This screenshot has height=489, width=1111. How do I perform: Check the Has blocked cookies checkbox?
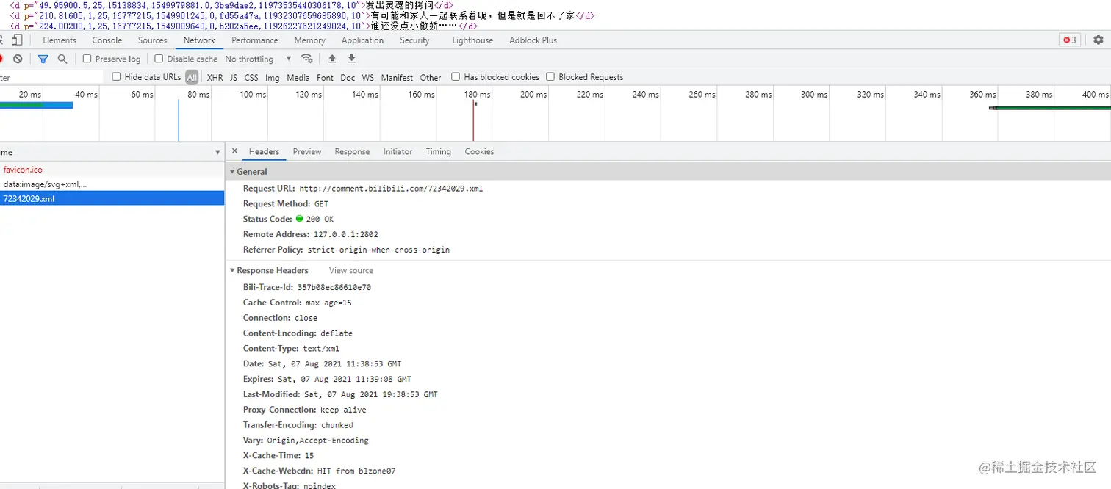[456, 76]
